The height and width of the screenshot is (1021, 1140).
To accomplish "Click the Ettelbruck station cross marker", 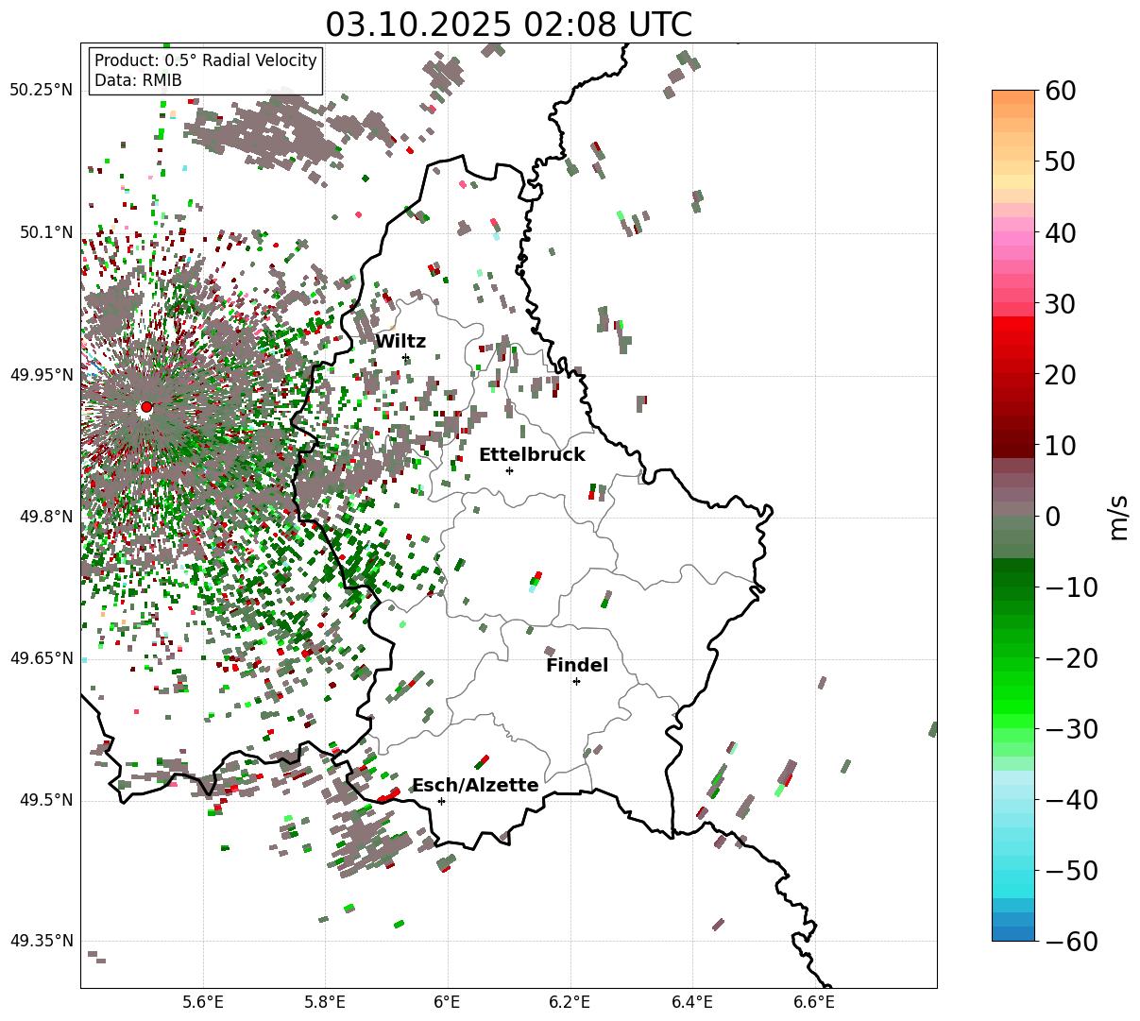I will (x=509, y=470).
